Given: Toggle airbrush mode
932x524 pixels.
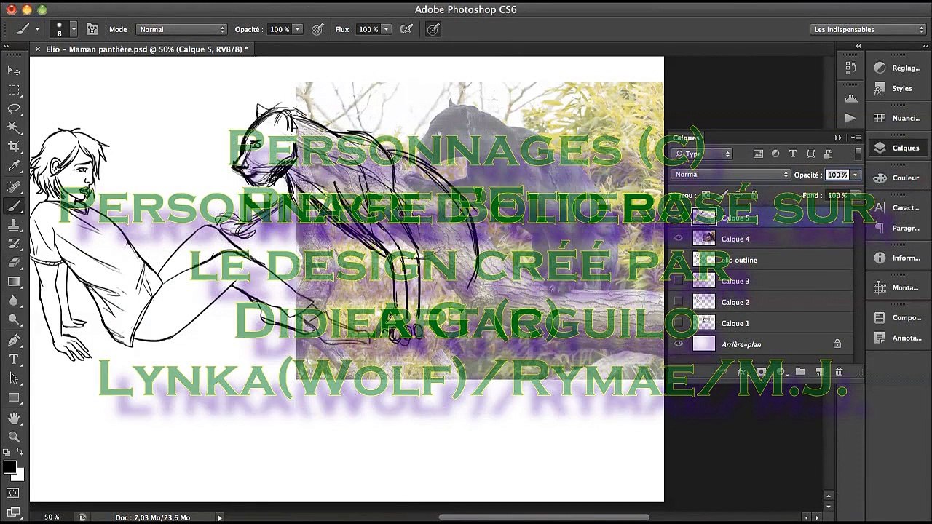Looking at the screenshot, I should click(x=406, y=29).
